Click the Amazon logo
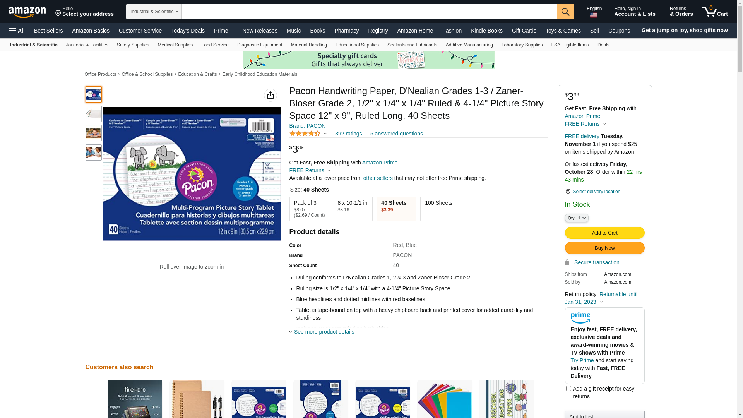 click(27, 12)
